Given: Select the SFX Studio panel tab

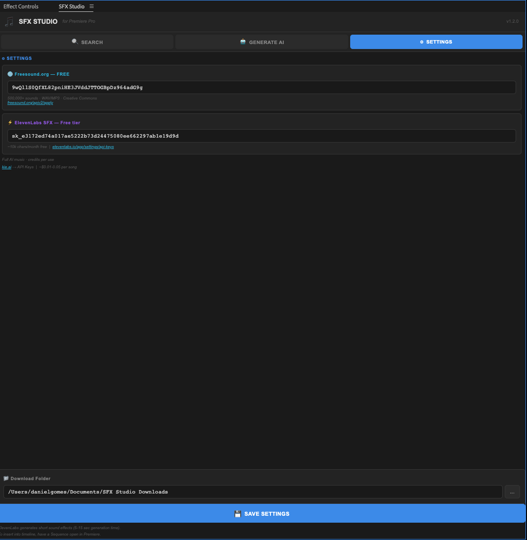Looking at the screenshot, I should 71,6.
